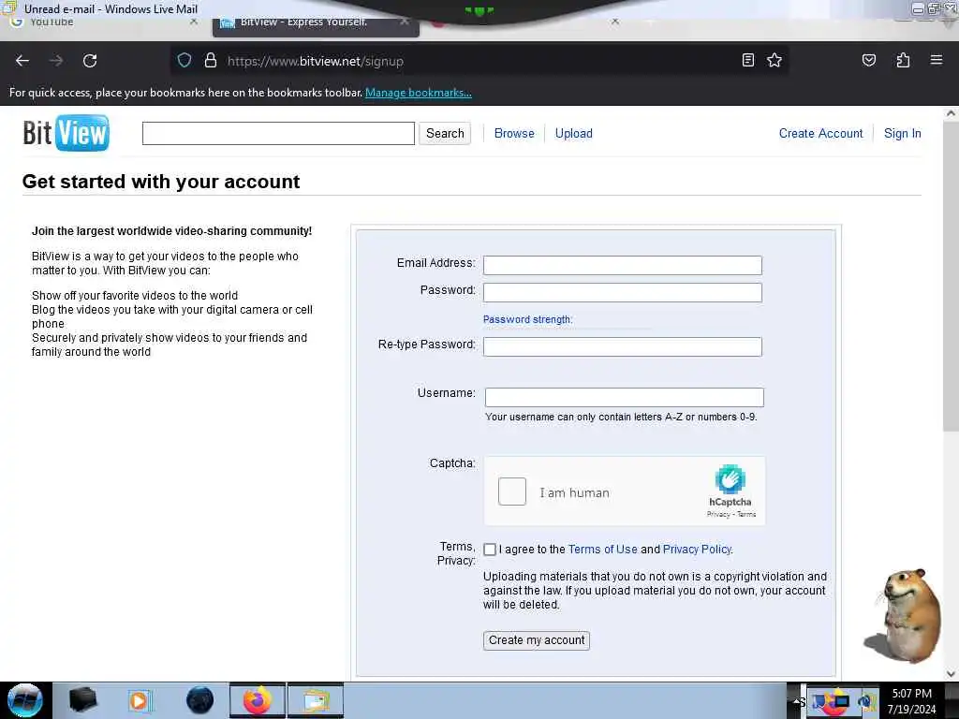Viewport: 959px width, 719px height.
Task: Open hCaptcha Privacy link
Action: [x=718, y=514]
